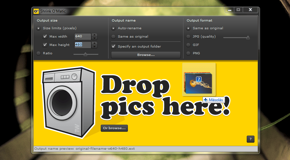
Task: Click the Max height field showing 480
Action: pyautogui.click(x=83, y=45)
